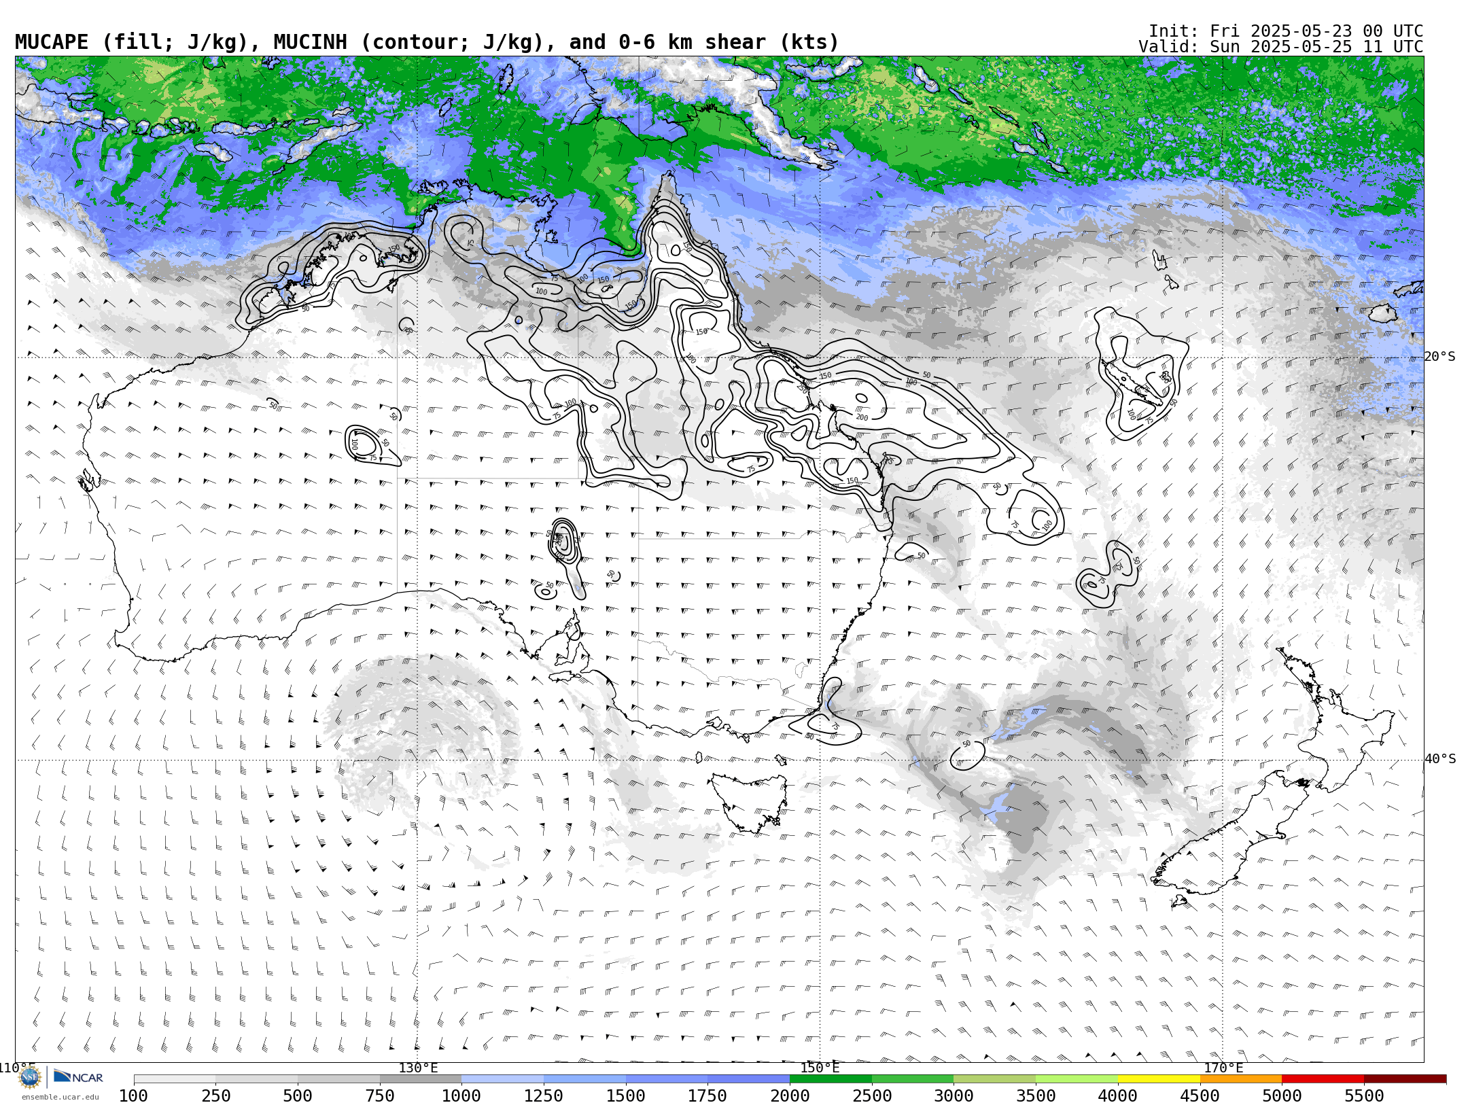Click the 'Valid: Sun 2025-05-25 11 UTC' text
This screenshot has height=1105, width=1468.
tap(1280, 47)
